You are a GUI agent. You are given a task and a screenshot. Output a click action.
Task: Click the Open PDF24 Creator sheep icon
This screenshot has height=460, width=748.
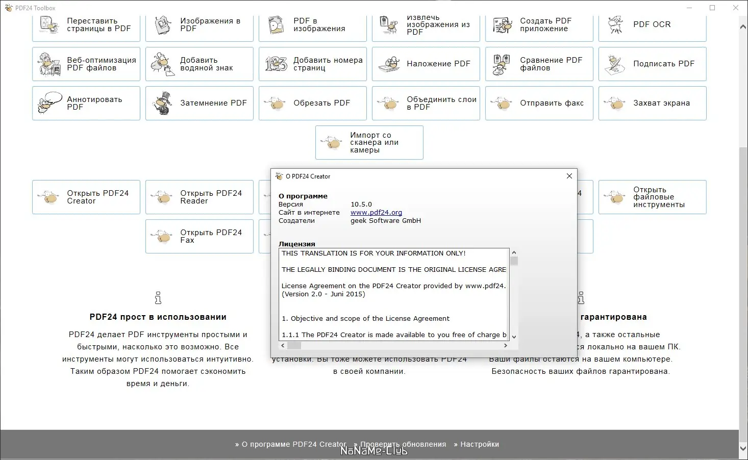[49, 197]
